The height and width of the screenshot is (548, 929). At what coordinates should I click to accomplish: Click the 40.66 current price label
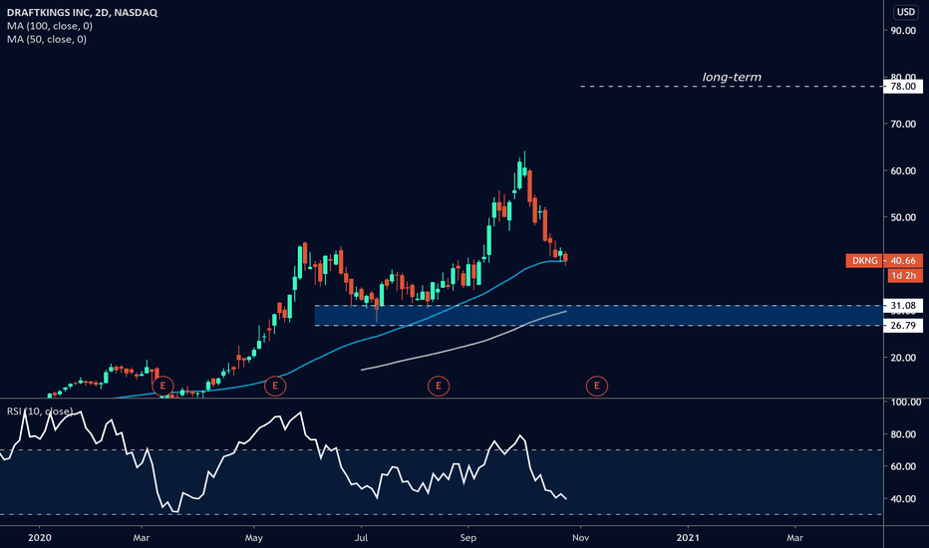903,261
